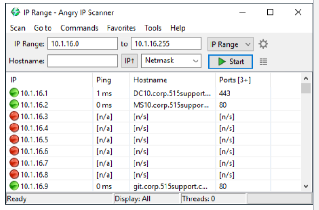Start the scan with Start button
This screenshot has width=319, height=210.
pyautogui.click(x=230, y=62)
